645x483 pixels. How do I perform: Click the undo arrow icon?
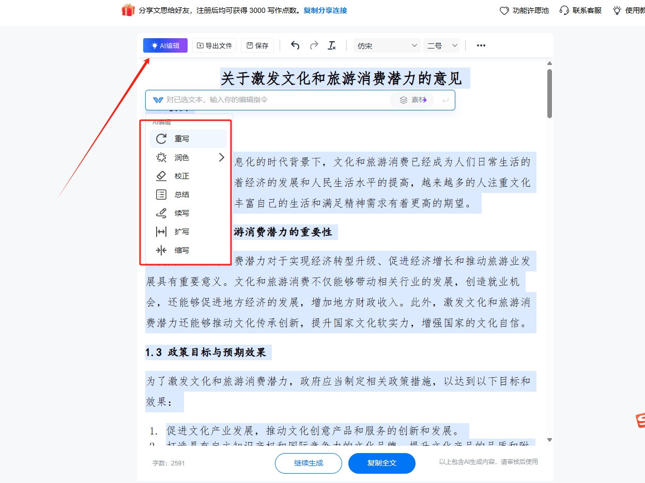click(295, 45)
